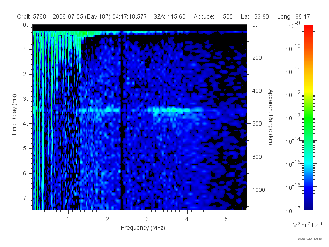Click the bright cyan echo trace near 3.5 MHz
329x247 pixels.
click(172, 110)
